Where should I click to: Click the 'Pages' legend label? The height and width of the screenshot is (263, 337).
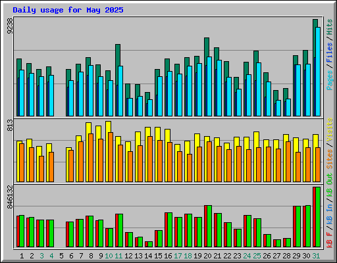coord(330,80)
